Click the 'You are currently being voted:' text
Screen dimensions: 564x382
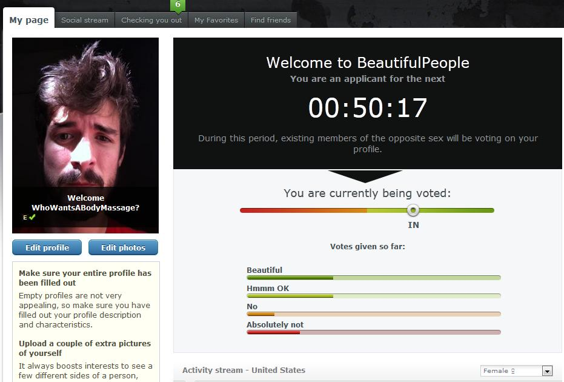pos(367,193)
